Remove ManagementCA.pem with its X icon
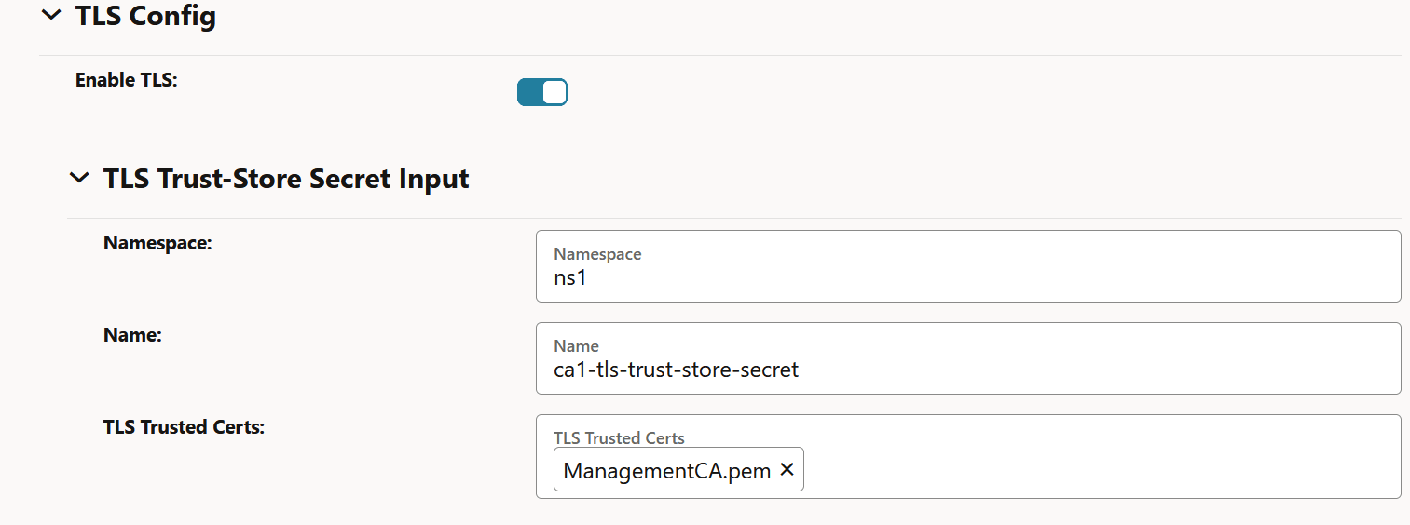1410x525 pixels. (787, 470)
